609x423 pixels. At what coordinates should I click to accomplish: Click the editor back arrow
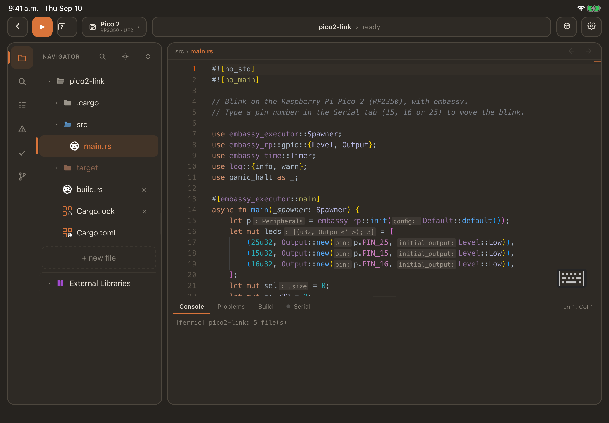(x=571, y=51)
